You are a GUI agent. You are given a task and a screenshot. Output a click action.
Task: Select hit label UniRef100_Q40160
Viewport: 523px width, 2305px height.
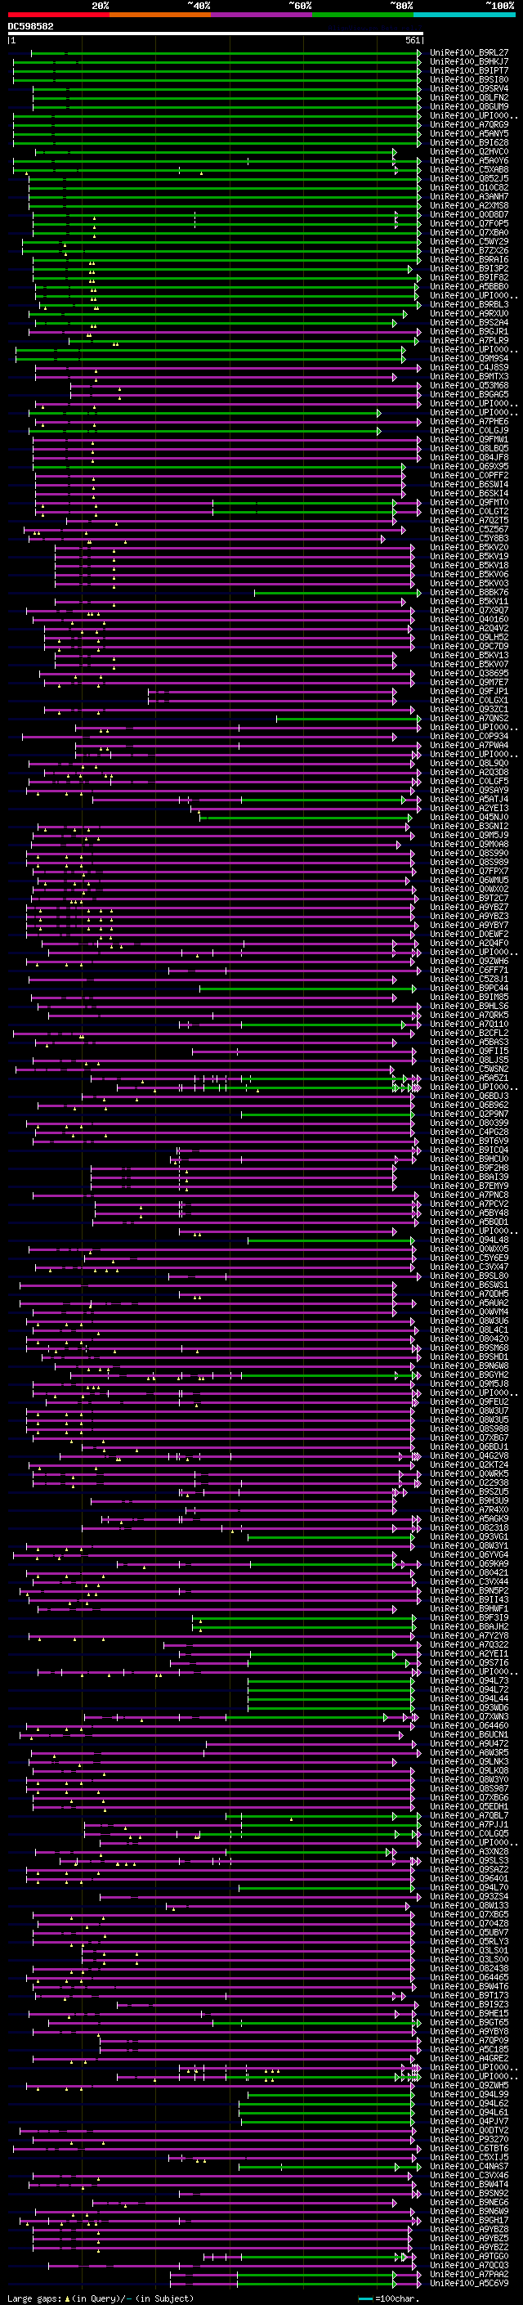[x=468, y=619]
